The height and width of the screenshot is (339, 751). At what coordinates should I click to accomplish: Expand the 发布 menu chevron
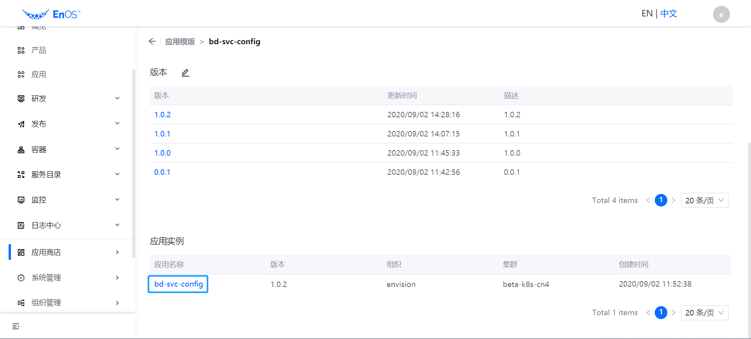tap(117, 123)
